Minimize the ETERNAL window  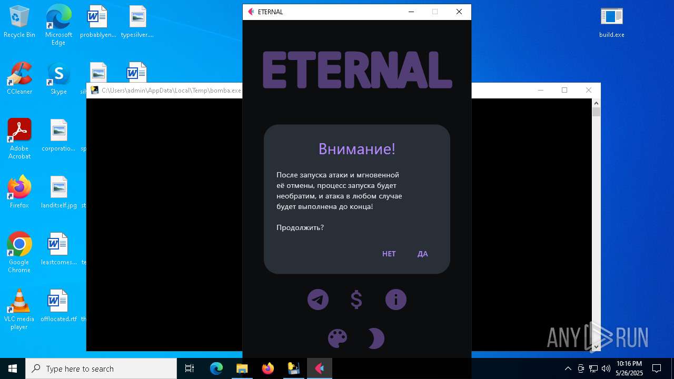[x=411, y=12]
